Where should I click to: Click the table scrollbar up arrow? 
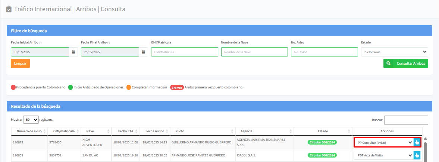point(425,139)
